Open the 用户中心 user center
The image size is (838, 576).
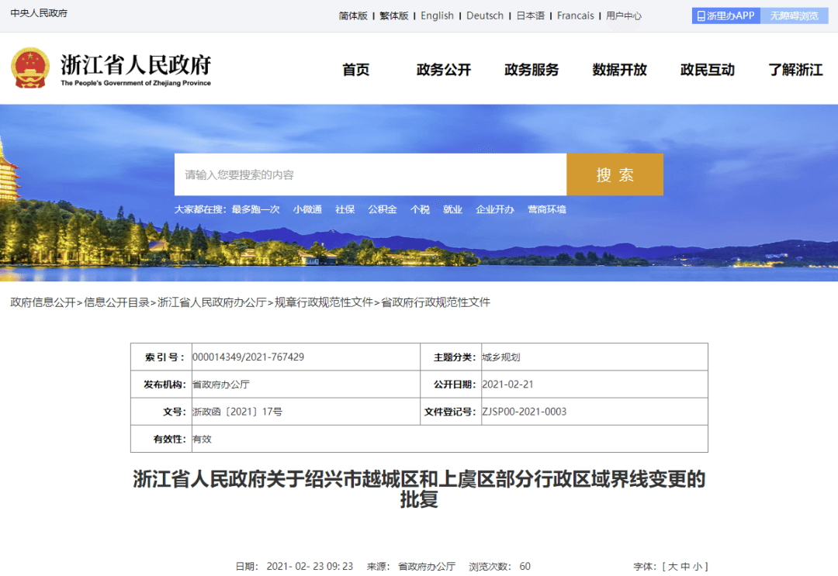tap(623, 15)
